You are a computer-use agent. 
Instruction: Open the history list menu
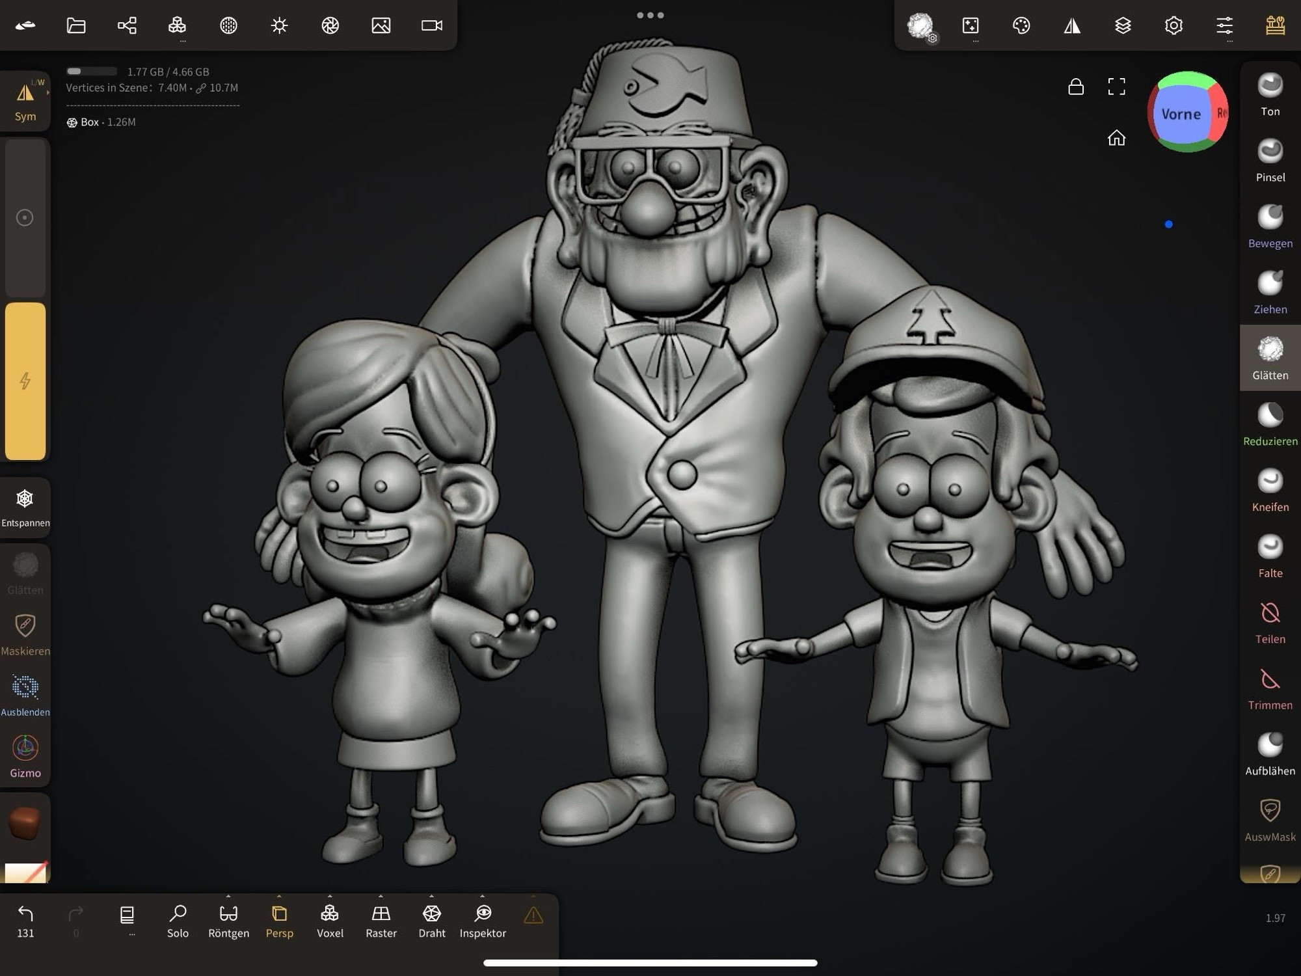click(127, 920)
